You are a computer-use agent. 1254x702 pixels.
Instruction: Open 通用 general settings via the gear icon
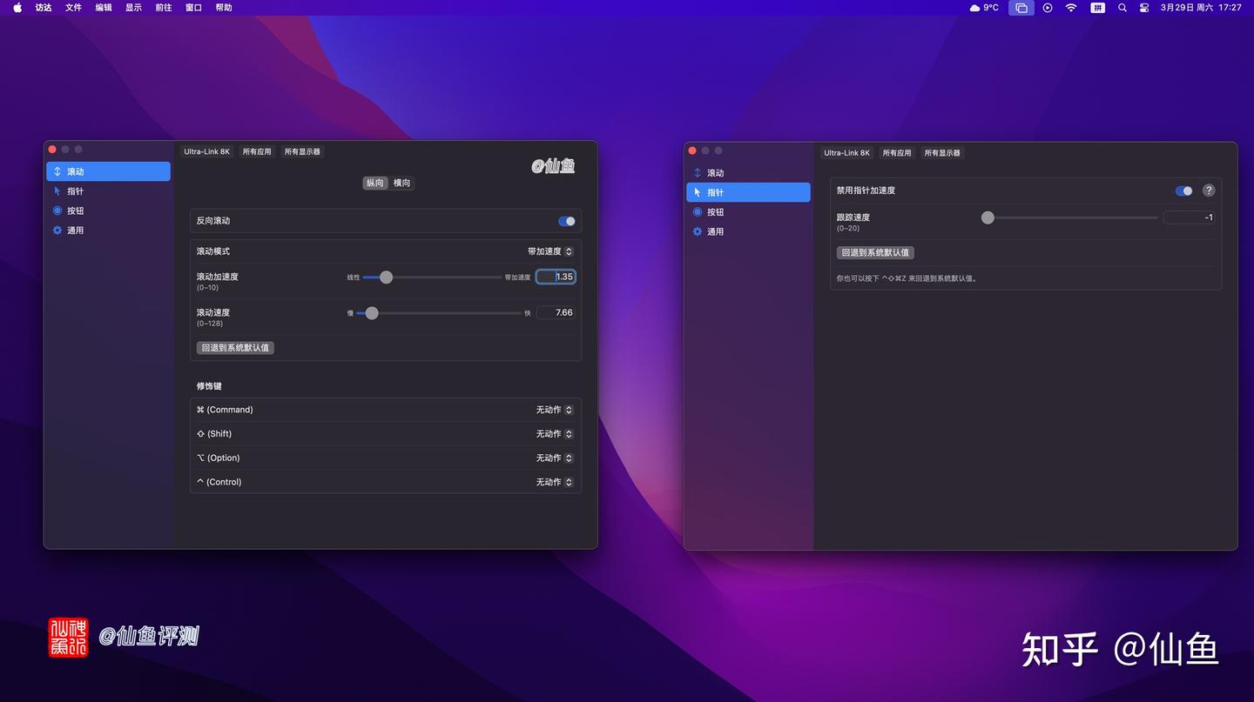(75, 230)
